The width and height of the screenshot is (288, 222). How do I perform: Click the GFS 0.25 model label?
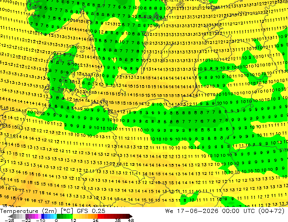[91, 211]
